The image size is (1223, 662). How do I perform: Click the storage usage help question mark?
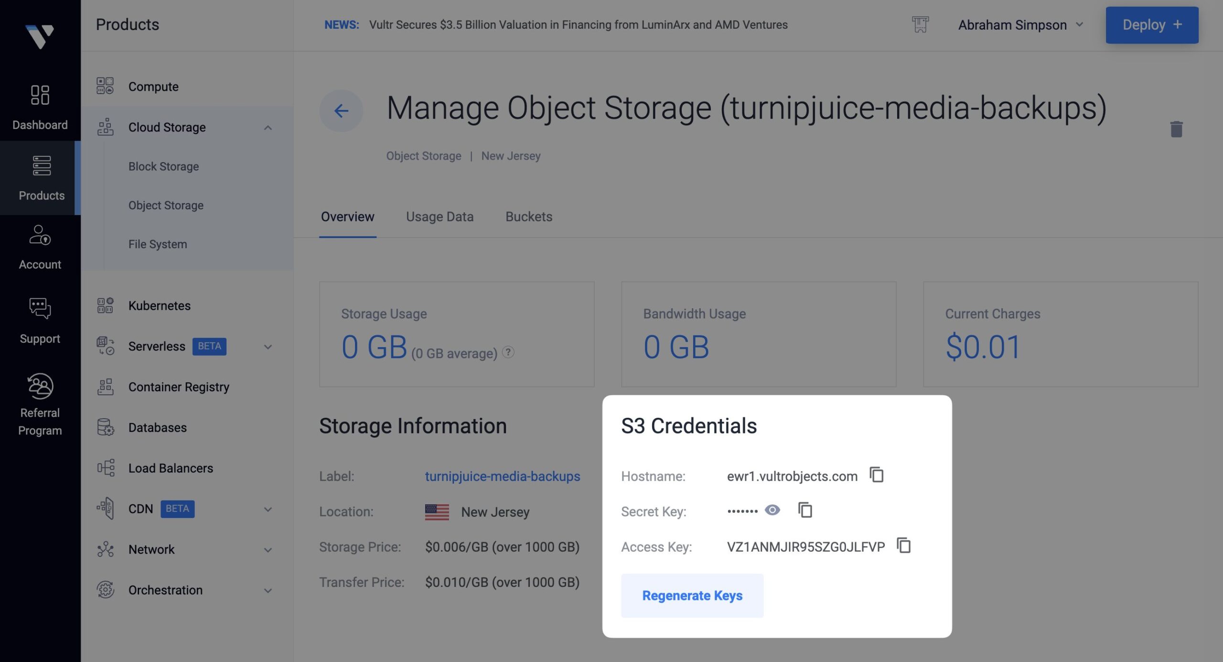click(x=508, y=352)
